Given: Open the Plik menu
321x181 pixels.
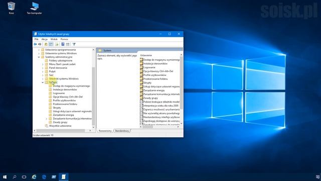Looking at the screenshot, I should click(36, 39).
